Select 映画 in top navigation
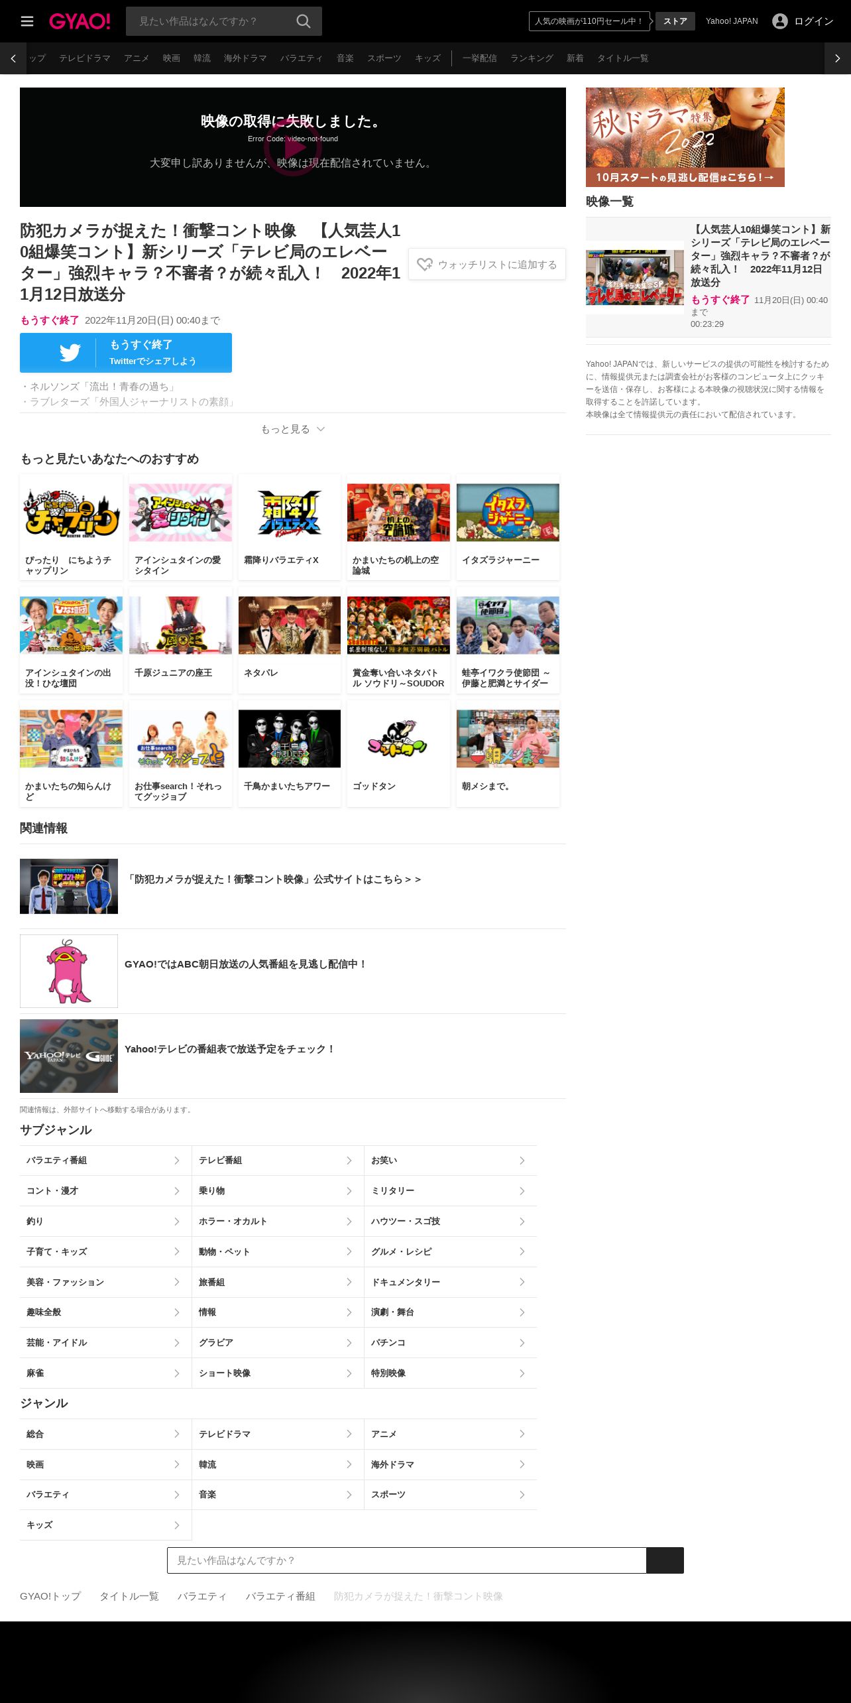Screen dimensions: 851x1703 [172, 58]
